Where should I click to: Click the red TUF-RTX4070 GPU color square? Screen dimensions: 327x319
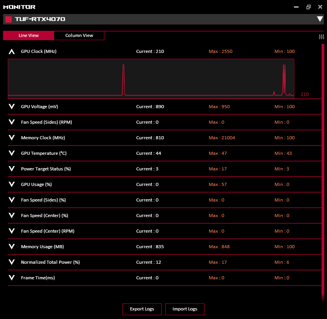point(9,19)
